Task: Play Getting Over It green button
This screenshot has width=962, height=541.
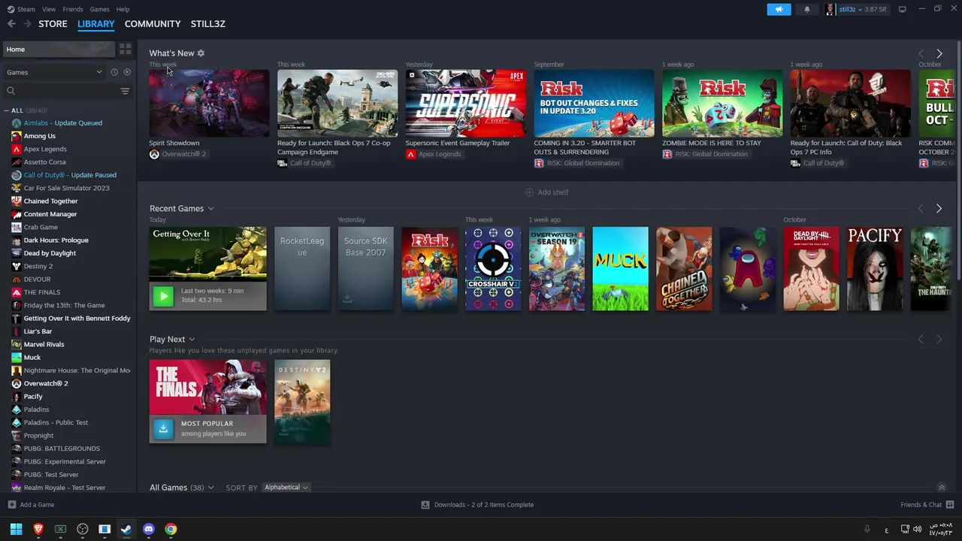Action: 163,296
